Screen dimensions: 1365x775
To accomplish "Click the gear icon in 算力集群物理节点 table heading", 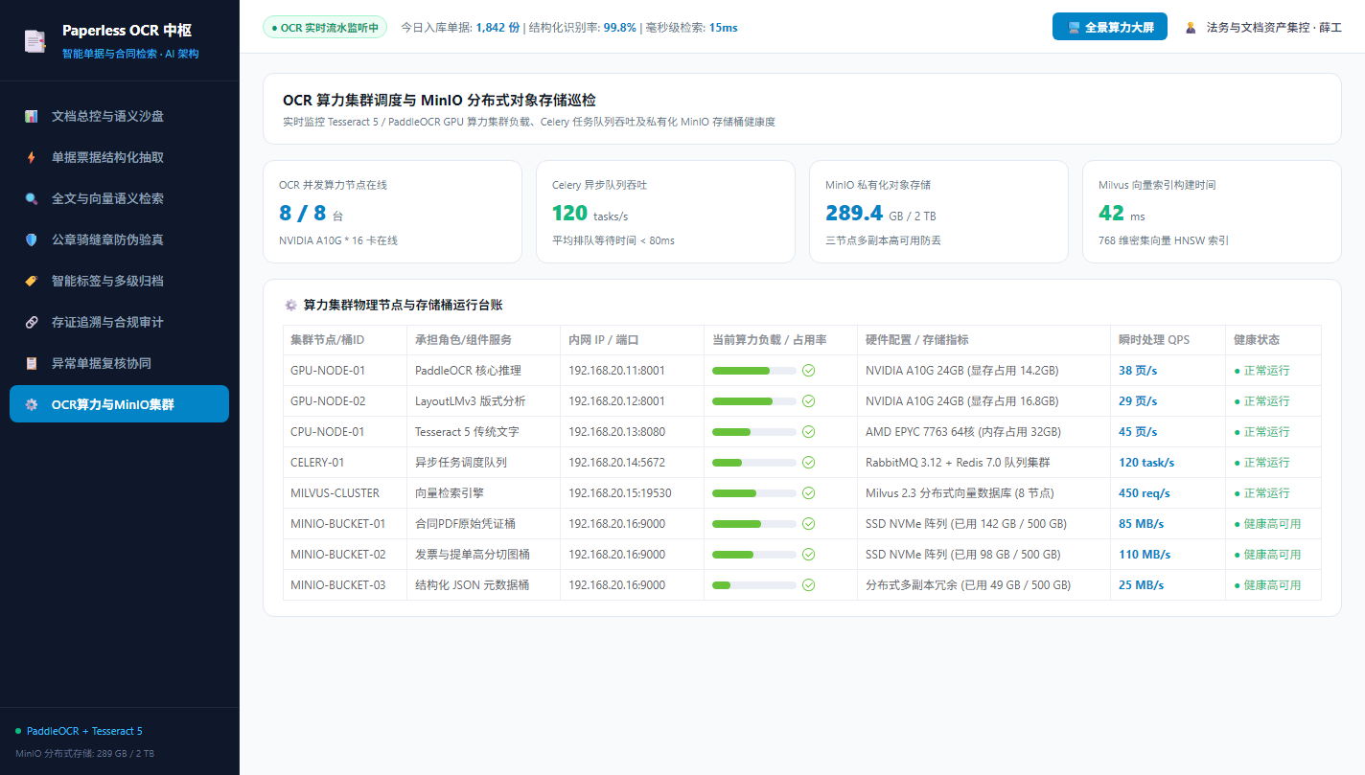I will pyautogui.click(x=290, y=305).
